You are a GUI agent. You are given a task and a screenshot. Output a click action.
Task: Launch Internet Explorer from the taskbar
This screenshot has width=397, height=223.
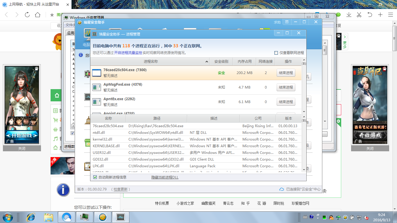pyautogui.click(x=31, y=217)
